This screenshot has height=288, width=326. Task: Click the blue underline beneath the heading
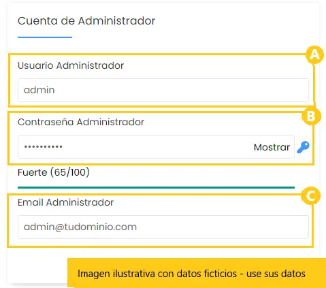click(45, 37)
